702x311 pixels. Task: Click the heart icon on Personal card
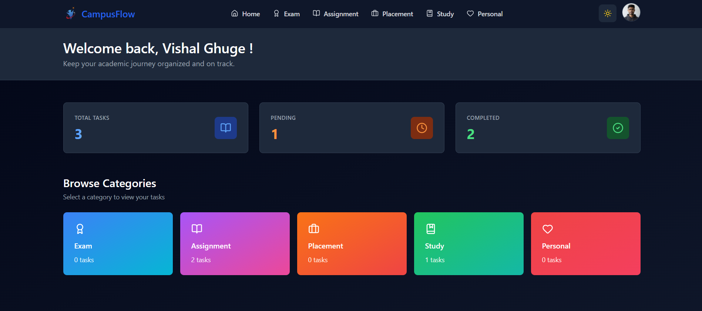[x=547, y=229]
